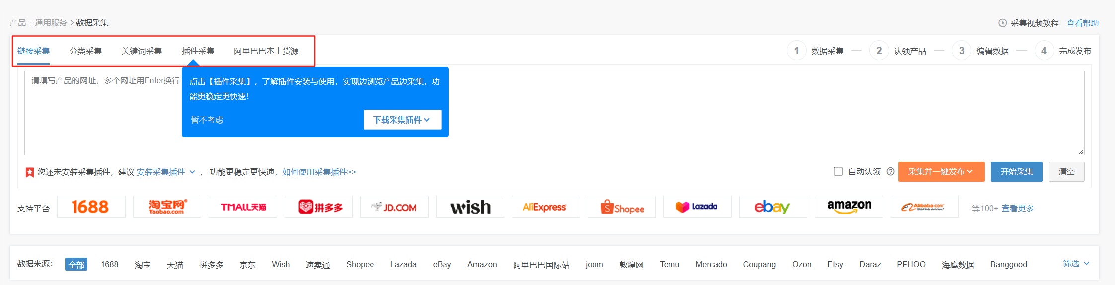Filter data source by 拼多多
1115x285 pixels.
211,265
